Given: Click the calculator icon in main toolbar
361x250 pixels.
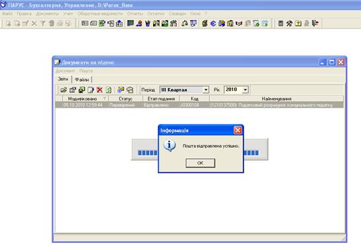Looking at the screenshot, I should 280,23.
